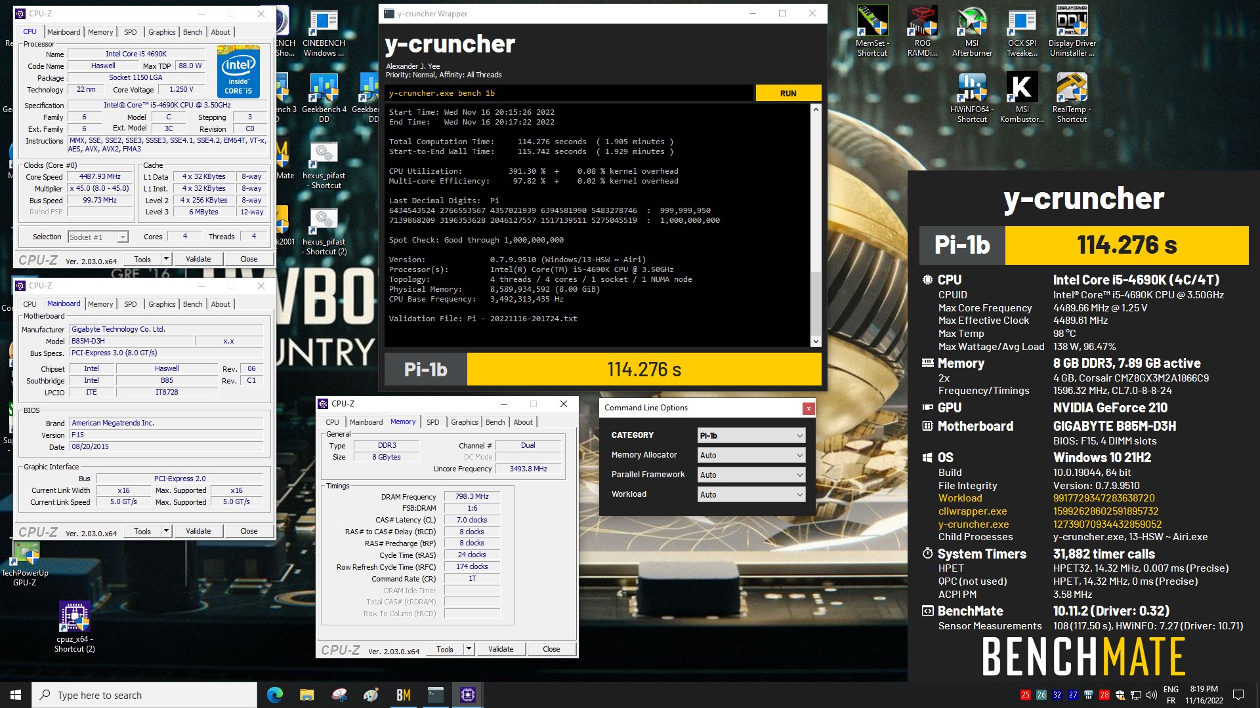Click Close button in Memory CPU-Z window
Screen dimensions: 1260x708
(x=551, y=649)
